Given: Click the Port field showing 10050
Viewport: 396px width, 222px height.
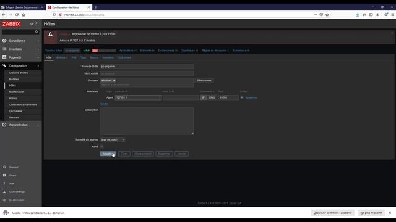Looking at the screenshot, I should (x=229, y=97).
